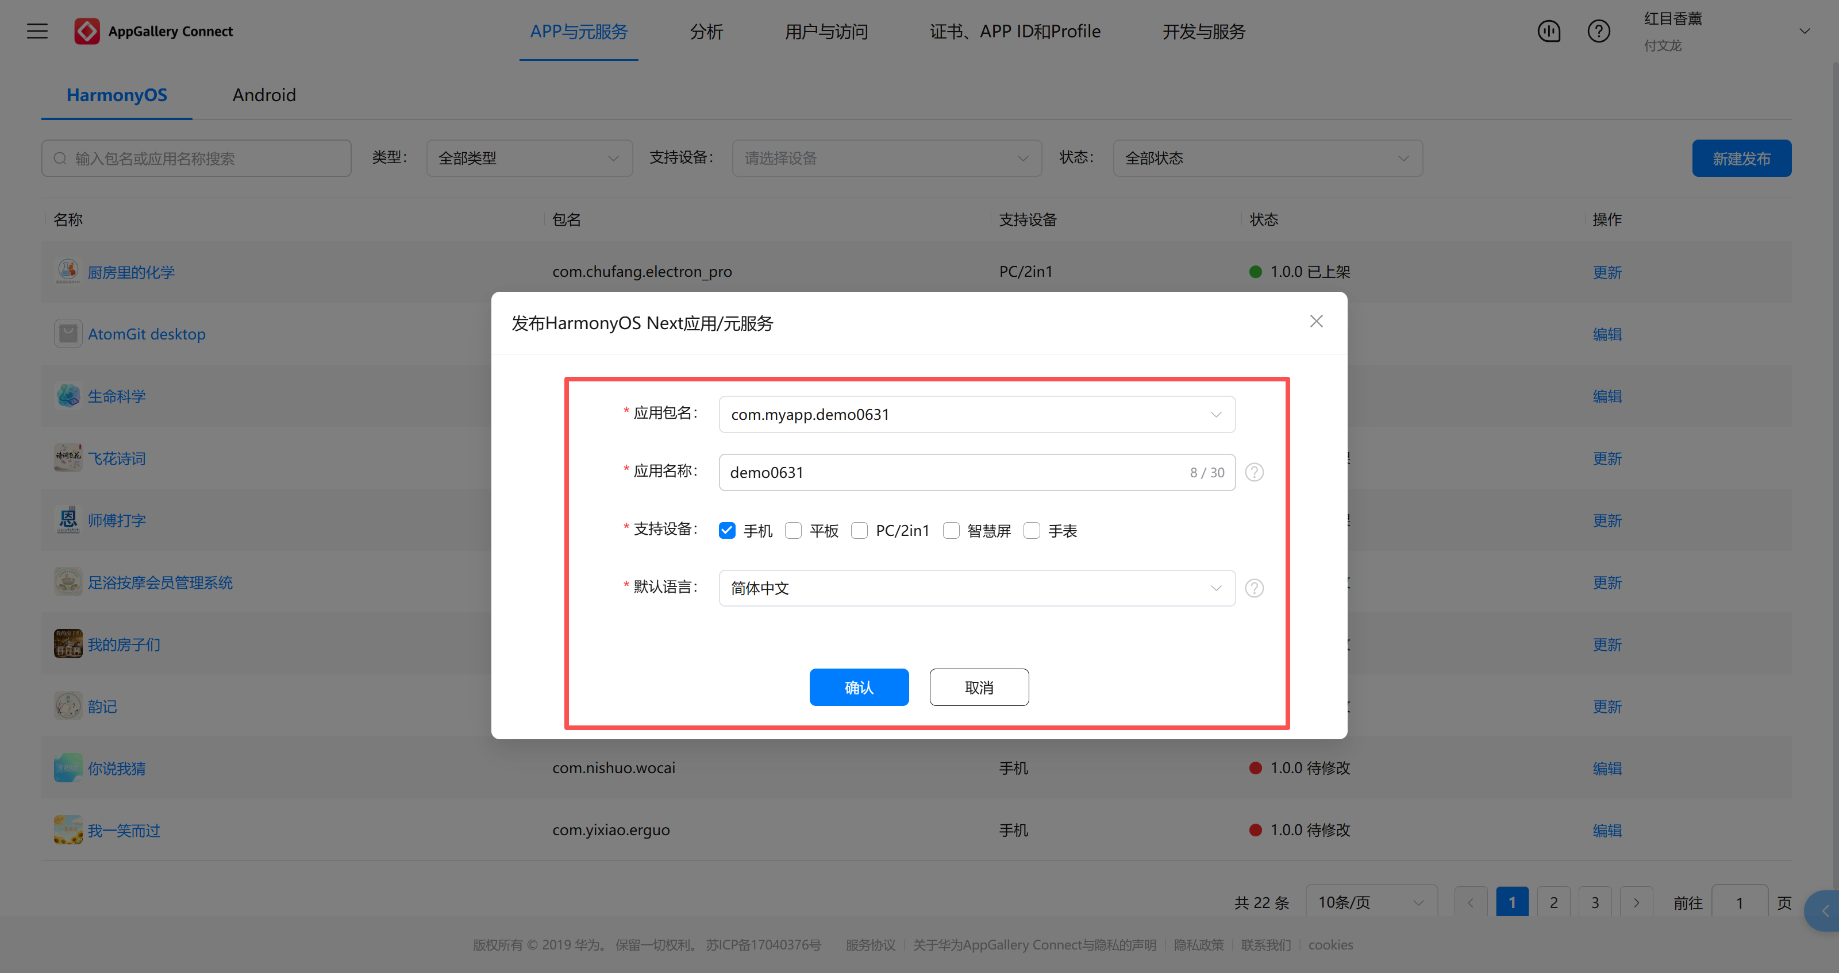
Task: Open the 开发与服务 menu
Action: (x=1203, y=32)
